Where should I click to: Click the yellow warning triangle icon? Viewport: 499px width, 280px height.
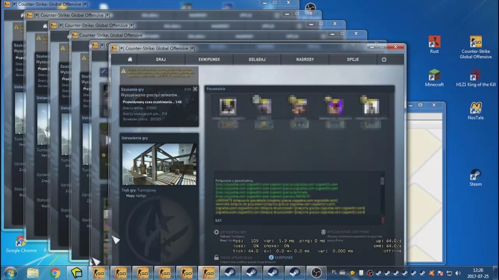coord(124,71)
